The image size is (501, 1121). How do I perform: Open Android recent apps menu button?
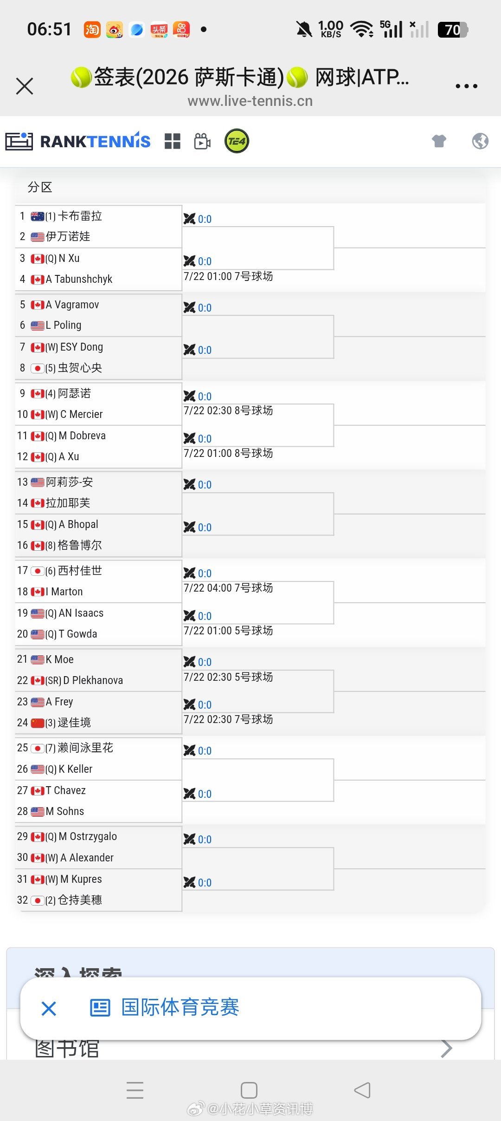[x=135, y=1090]
